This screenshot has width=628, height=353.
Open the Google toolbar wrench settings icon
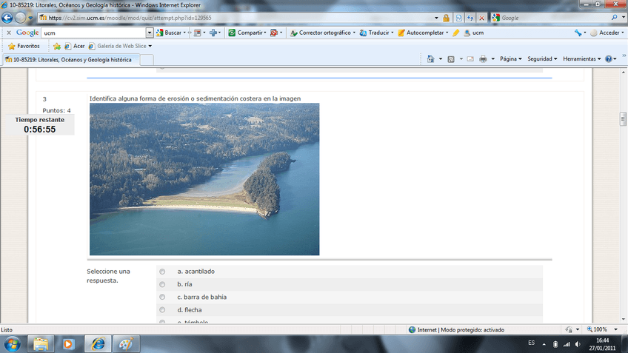578,33
